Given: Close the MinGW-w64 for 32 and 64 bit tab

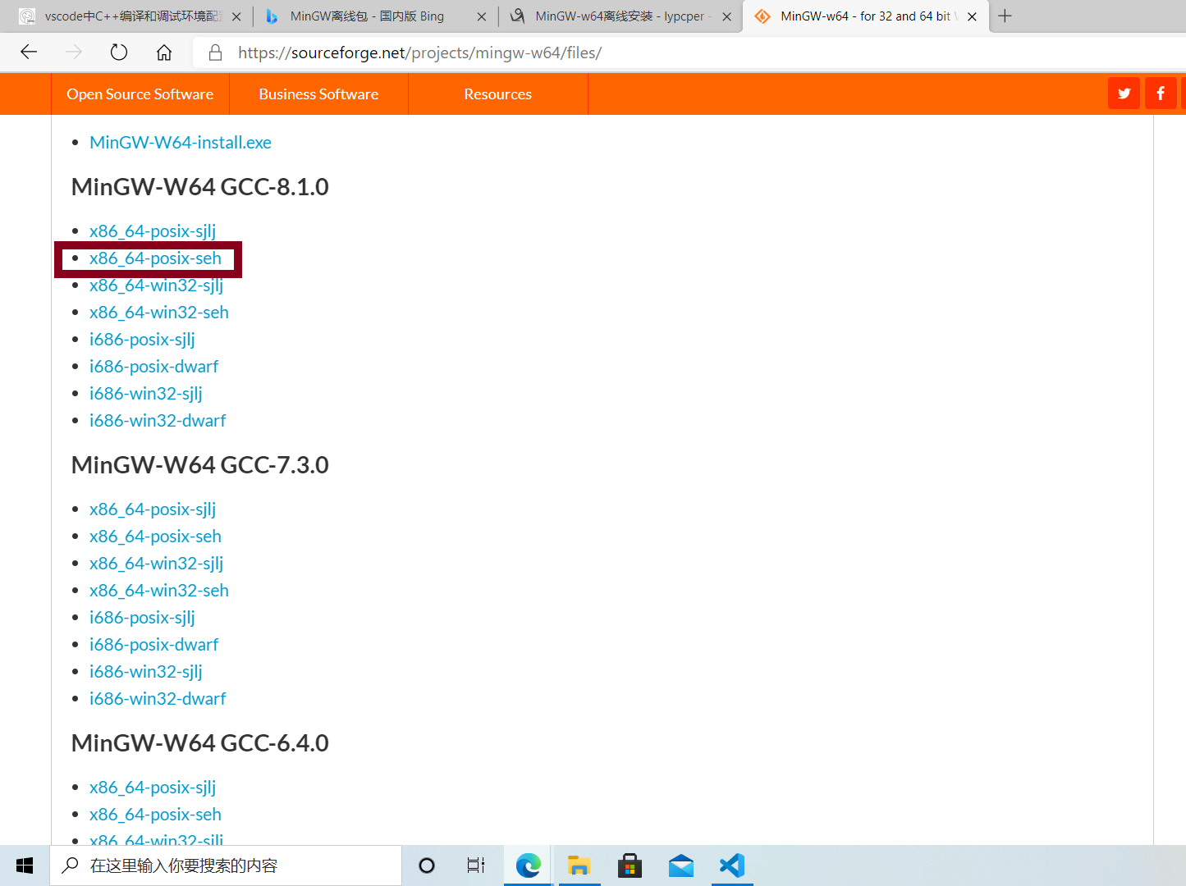Looking at the screenshot, I should 972,16.
